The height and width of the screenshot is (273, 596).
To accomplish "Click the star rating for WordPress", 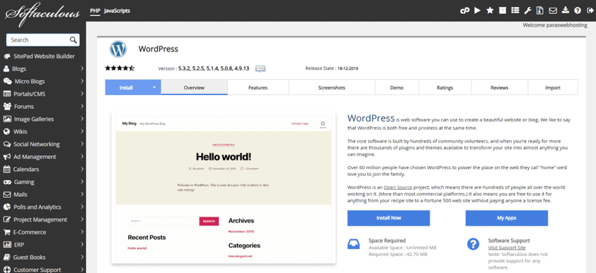I will 119,68.
